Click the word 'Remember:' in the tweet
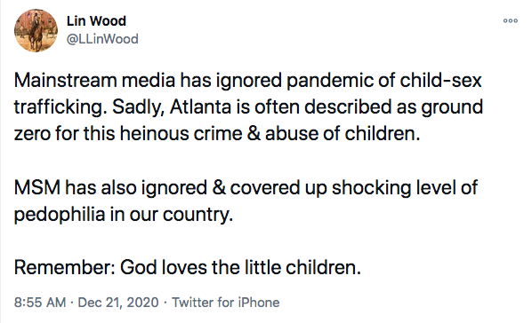This screenshot has height=323, width=532. coord(65,267)
